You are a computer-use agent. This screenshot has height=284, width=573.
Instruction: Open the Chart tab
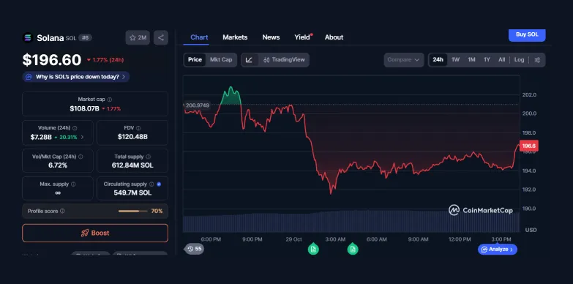click(x=199, y=37)
